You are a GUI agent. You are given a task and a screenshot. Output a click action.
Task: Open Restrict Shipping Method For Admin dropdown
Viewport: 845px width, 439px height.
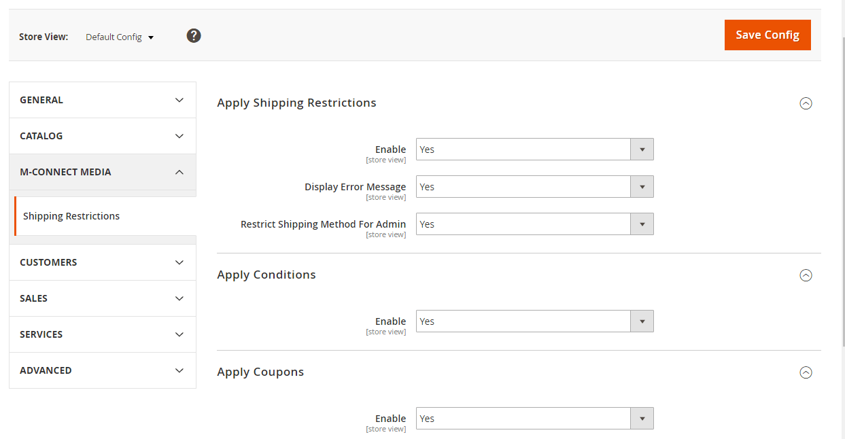pyautogui.click(x=534, y=224)
